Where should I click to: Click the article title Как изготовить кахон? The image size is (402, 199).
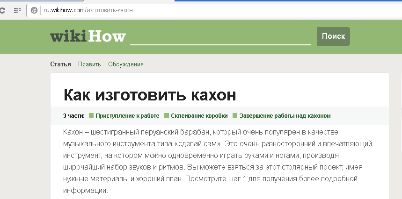(150, 95)
